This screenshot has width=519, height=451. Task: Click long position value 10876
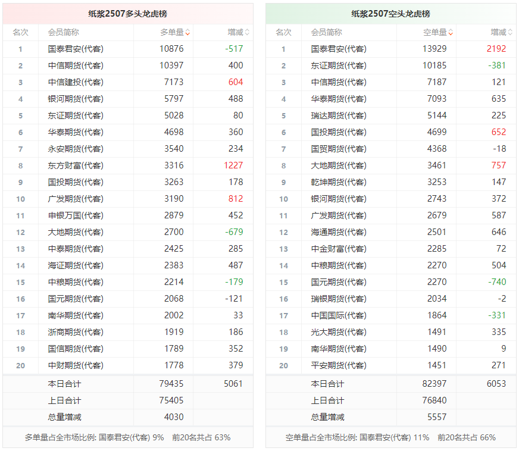tap(171, 49)
